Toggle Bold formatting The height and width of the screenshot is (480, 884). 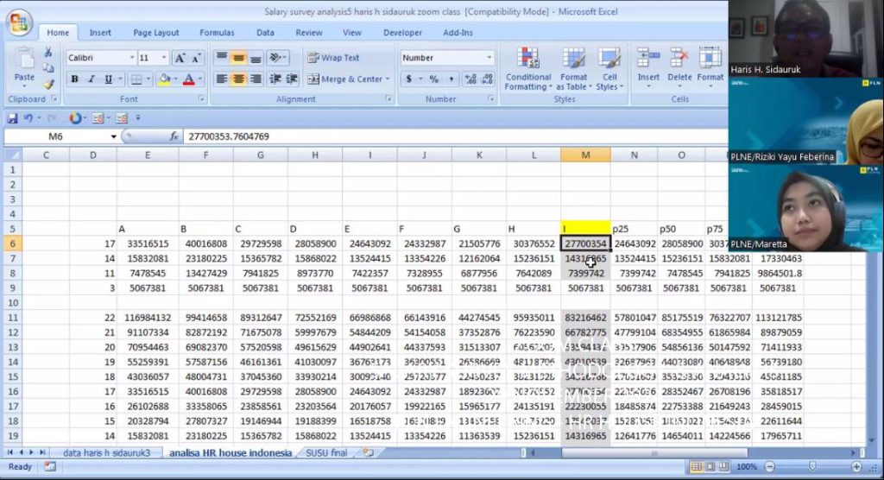click(75, 79)
